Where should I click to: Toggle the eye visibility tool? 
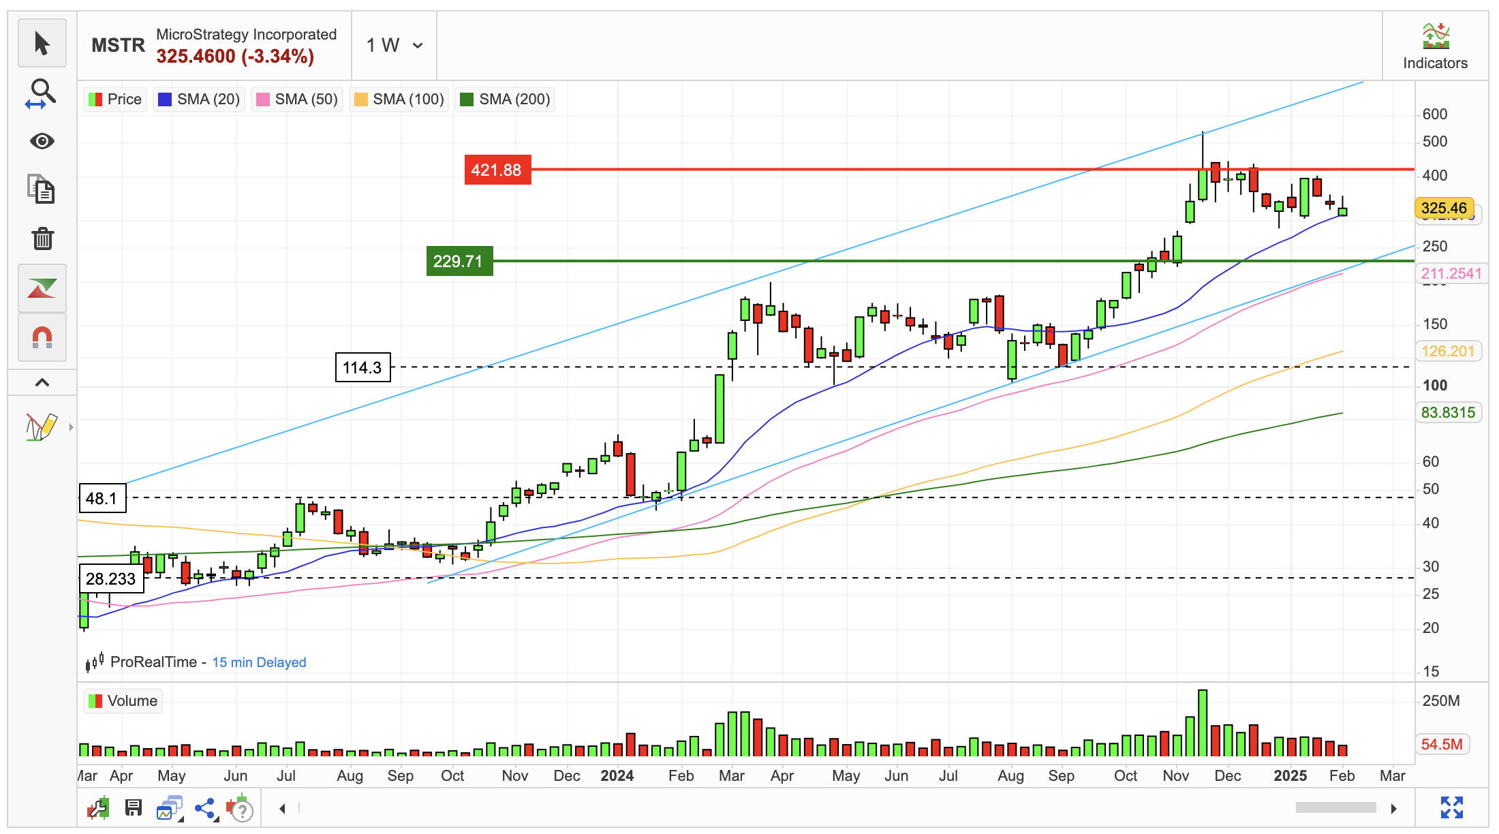[42, 141]
